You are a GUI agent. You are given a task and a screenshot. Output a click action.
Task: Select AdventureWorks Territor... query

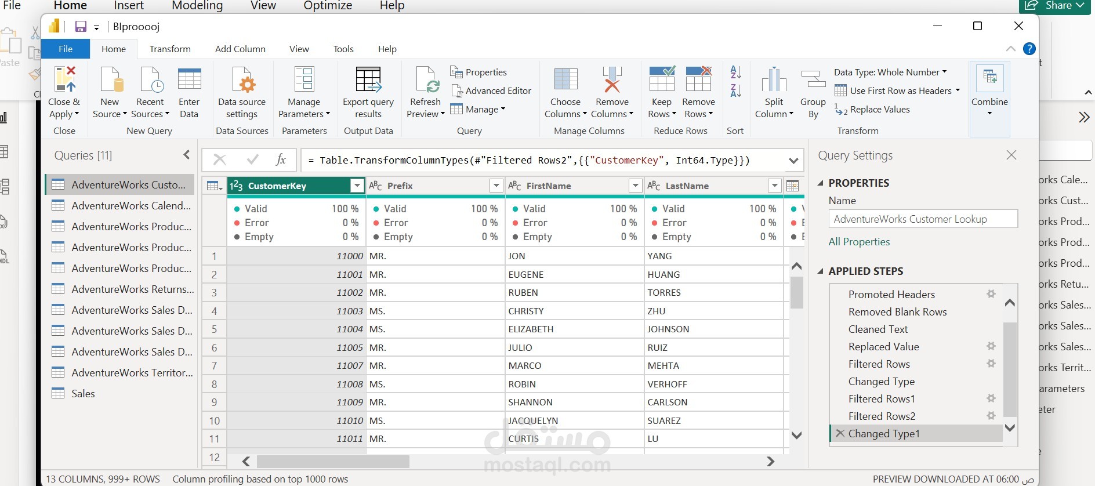click(120, 372)
